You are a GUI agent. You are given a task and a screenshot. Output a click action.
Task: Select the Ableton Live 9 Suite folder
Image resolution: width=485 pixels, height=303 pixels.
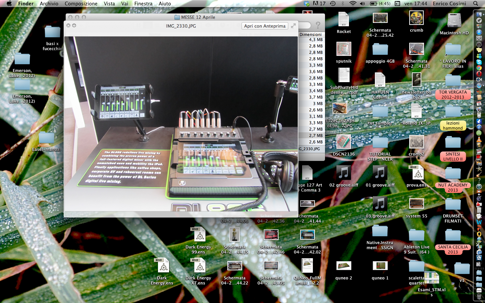416,235
